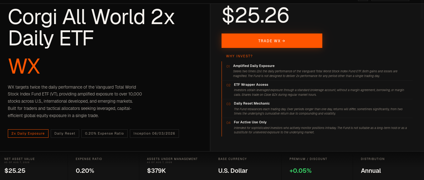
Task: Select the Assets Under Management $379K stat
Action: (175, 166)
